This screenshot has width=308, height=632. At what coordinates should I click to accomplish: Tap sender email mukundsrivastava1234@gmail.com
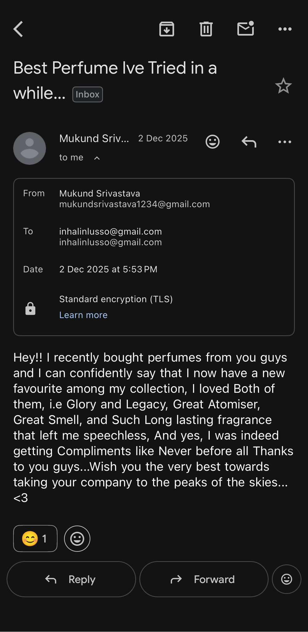(134, 205)
